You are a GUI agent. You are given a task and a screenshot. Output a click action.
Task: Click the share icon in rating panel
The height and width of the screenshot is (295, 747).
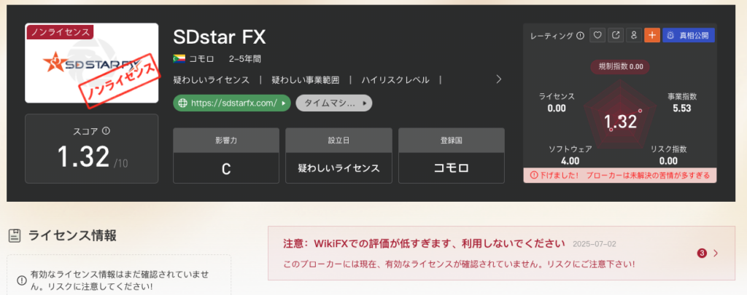pyautogui.click(x=616, y=35)
